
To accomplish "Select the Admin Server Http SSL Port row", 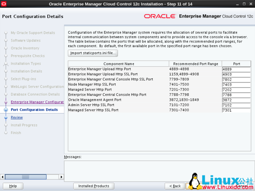I will 159,105.
